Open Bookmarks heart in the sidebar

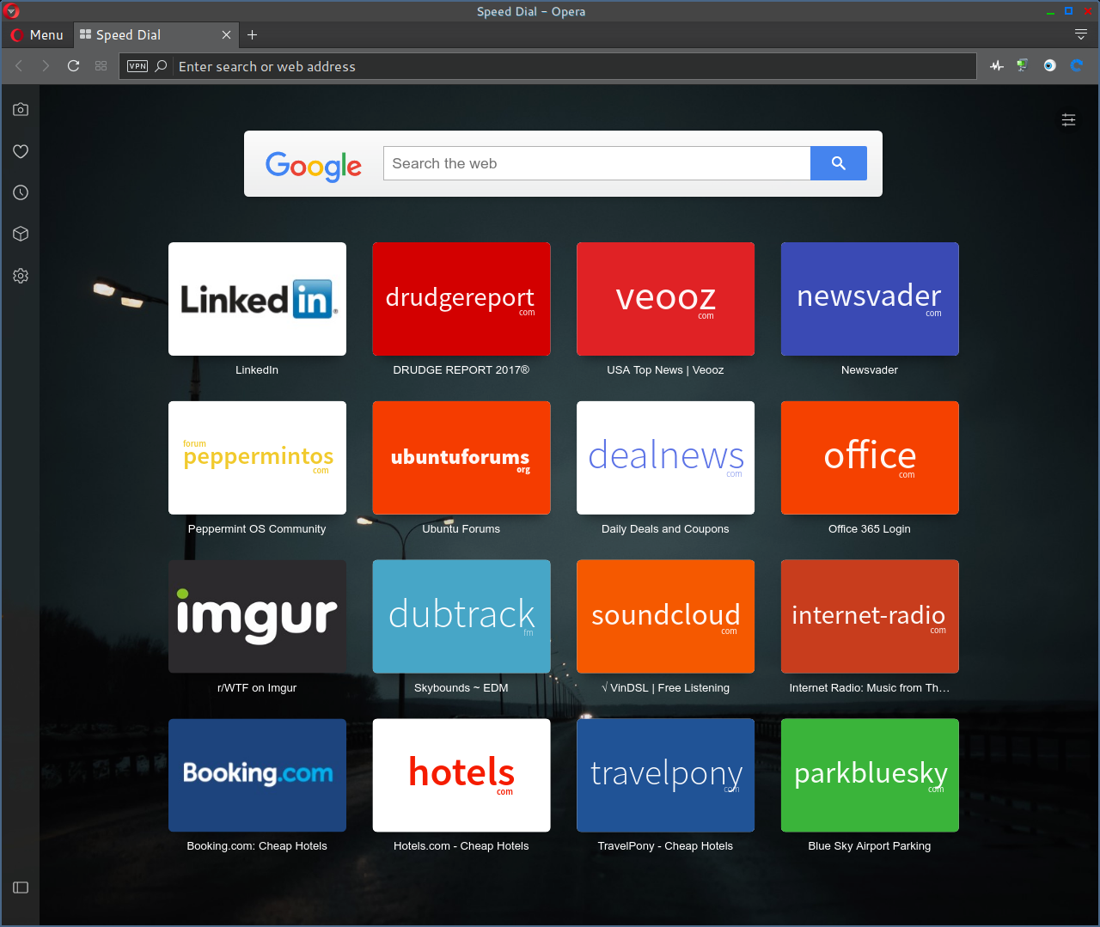tap(21, 151)
